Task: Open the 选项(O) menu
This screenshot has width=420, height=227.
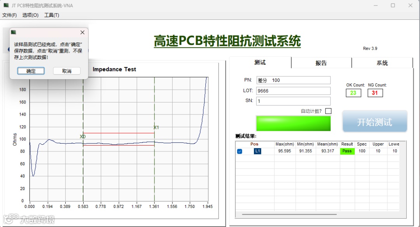Action: pos(30,15)
